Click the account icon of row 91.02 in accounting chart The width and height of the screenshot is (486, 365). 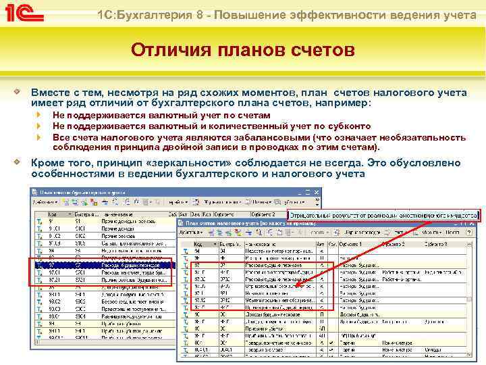tap(39, 236)
